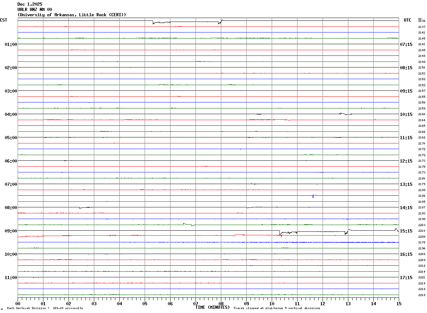Click minute 14 on the time axis
Image resolution: width=427 pixels, height=313 pixels.
pos(373,303)
